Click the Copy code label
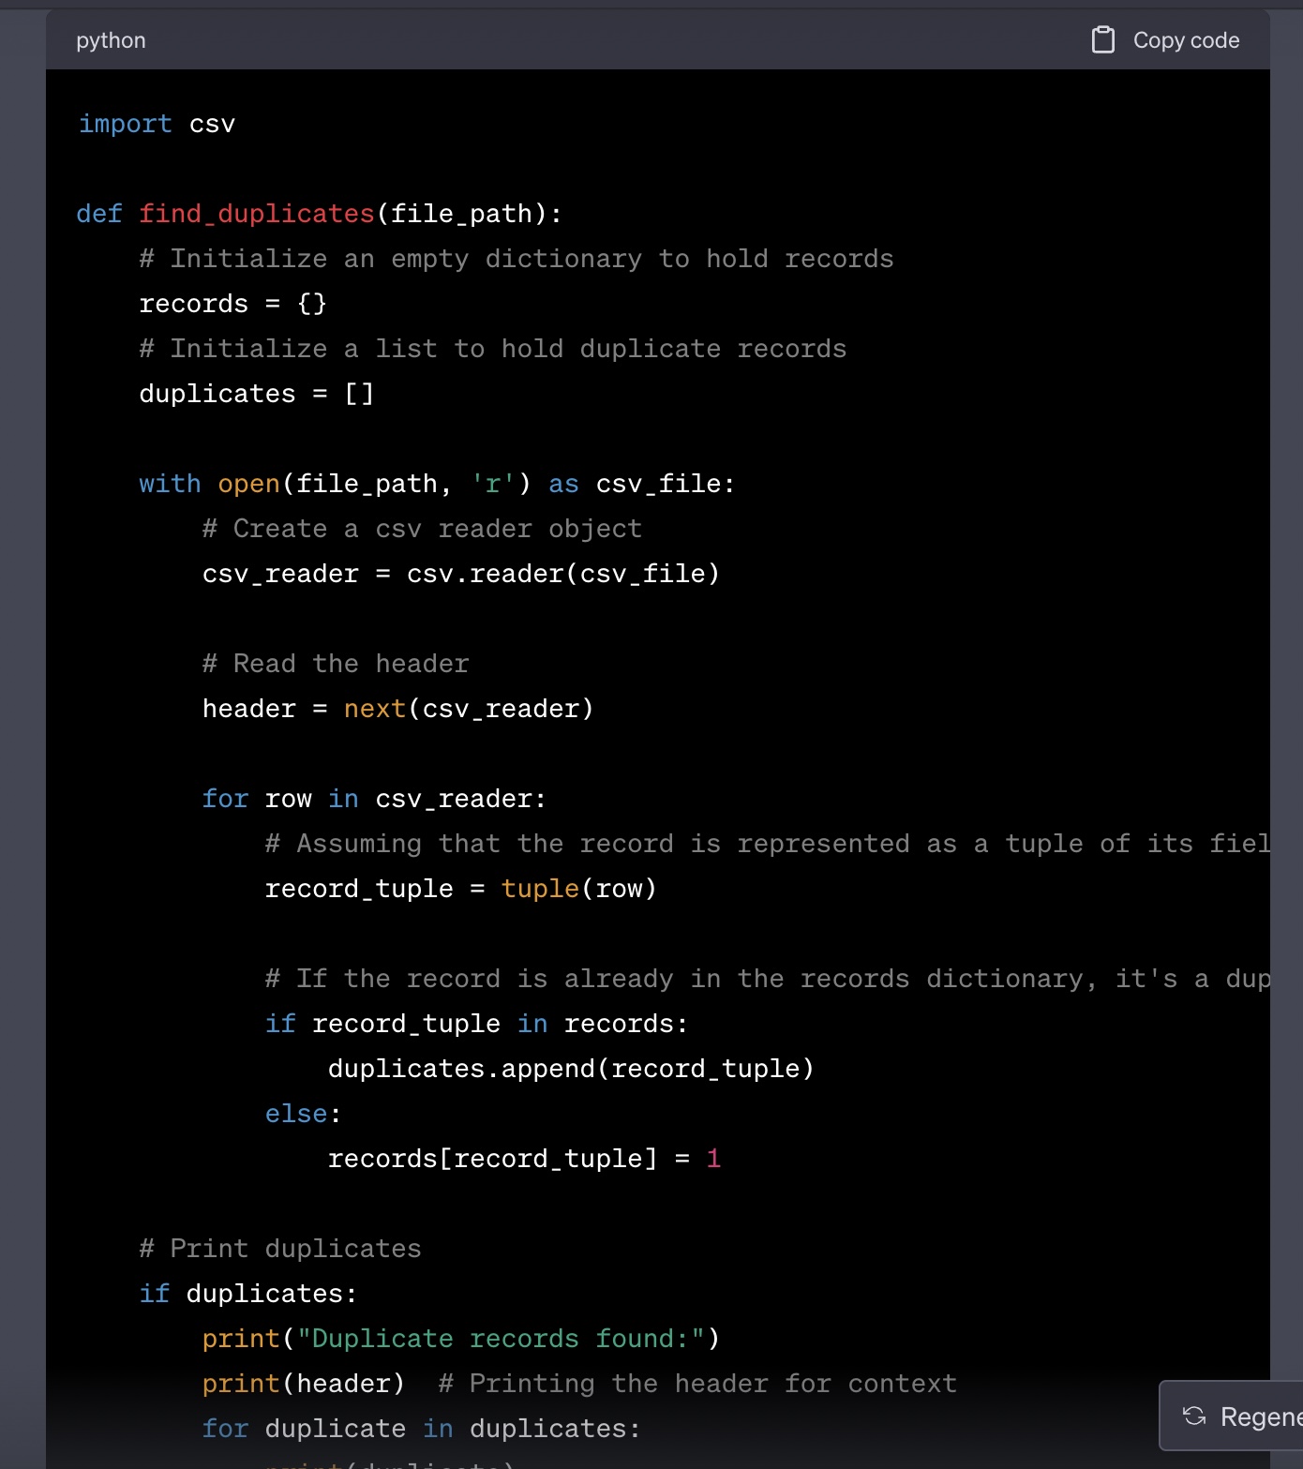 (1186, 40)
